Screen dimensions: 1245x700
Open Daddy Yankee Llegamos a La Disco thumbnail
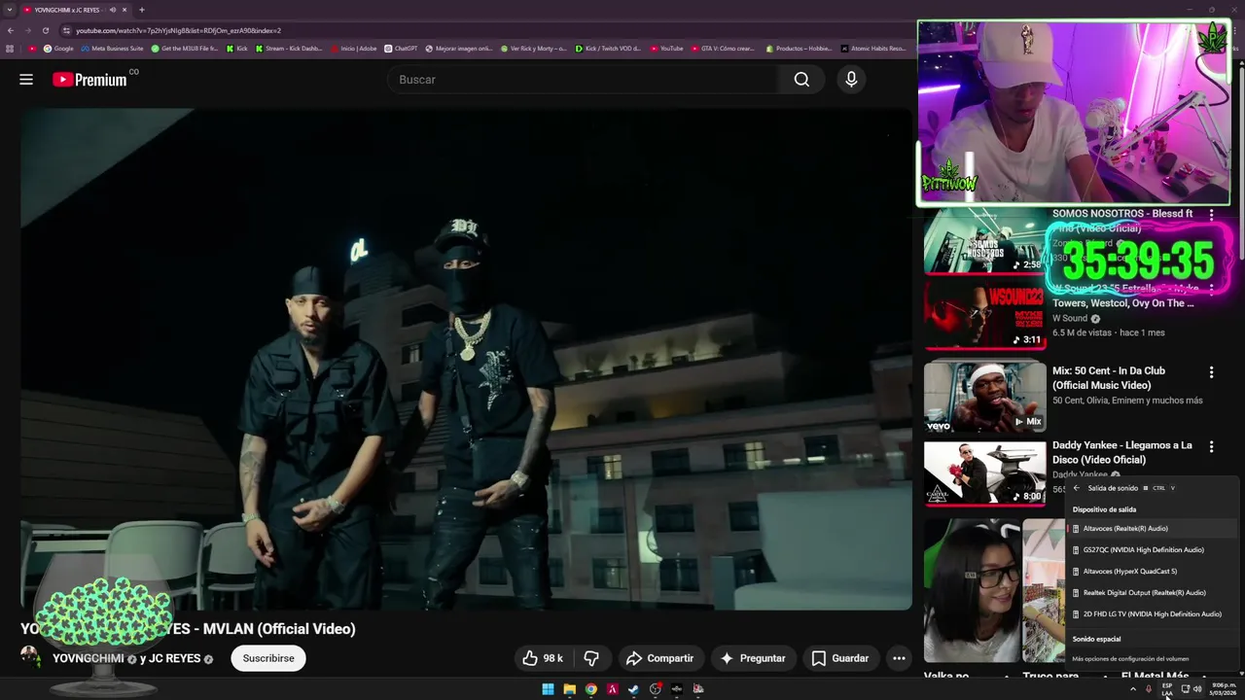click(984, 473)
